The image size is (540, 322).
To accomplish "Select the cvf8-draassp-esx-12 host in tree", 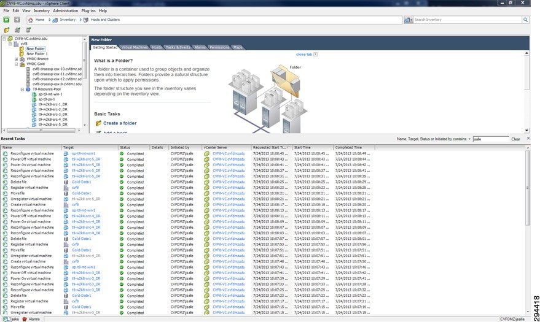I will (x=57, y=79).
